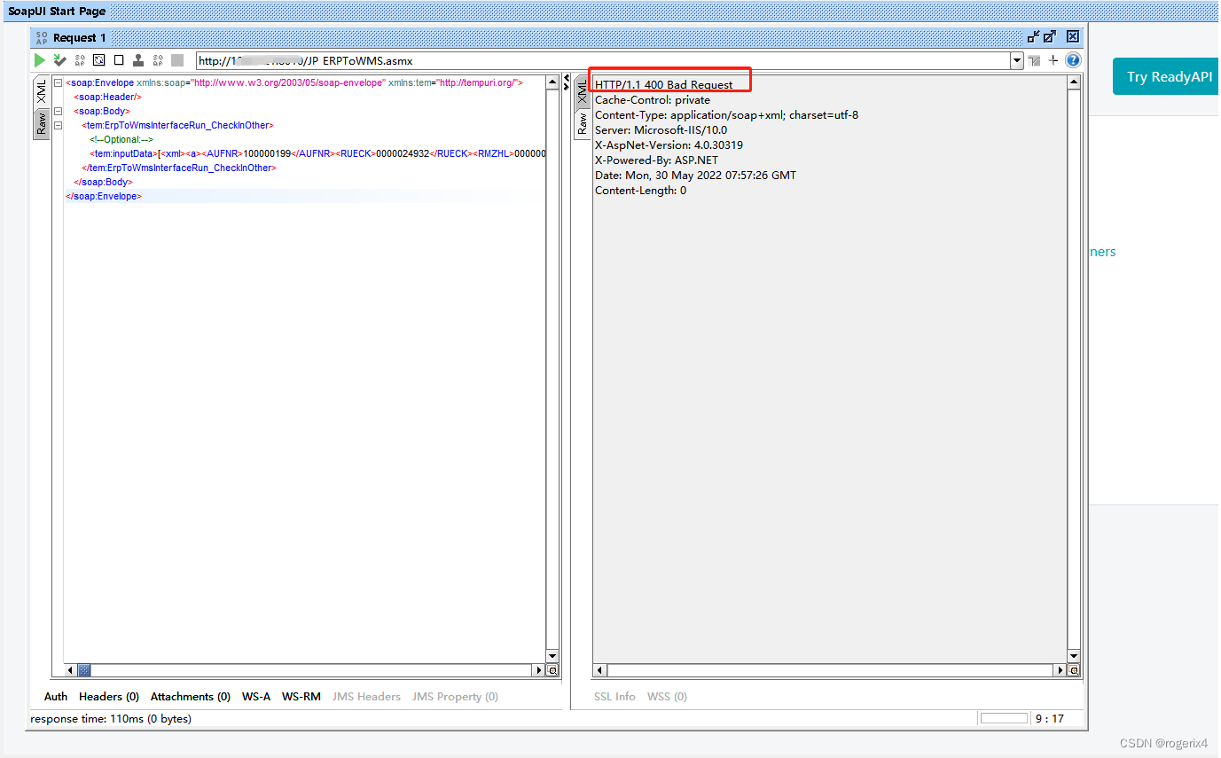This screenshot has width=1221, height=758.
Task: Click the response pane's down scroll arrow
Action: click(1074, 656)
